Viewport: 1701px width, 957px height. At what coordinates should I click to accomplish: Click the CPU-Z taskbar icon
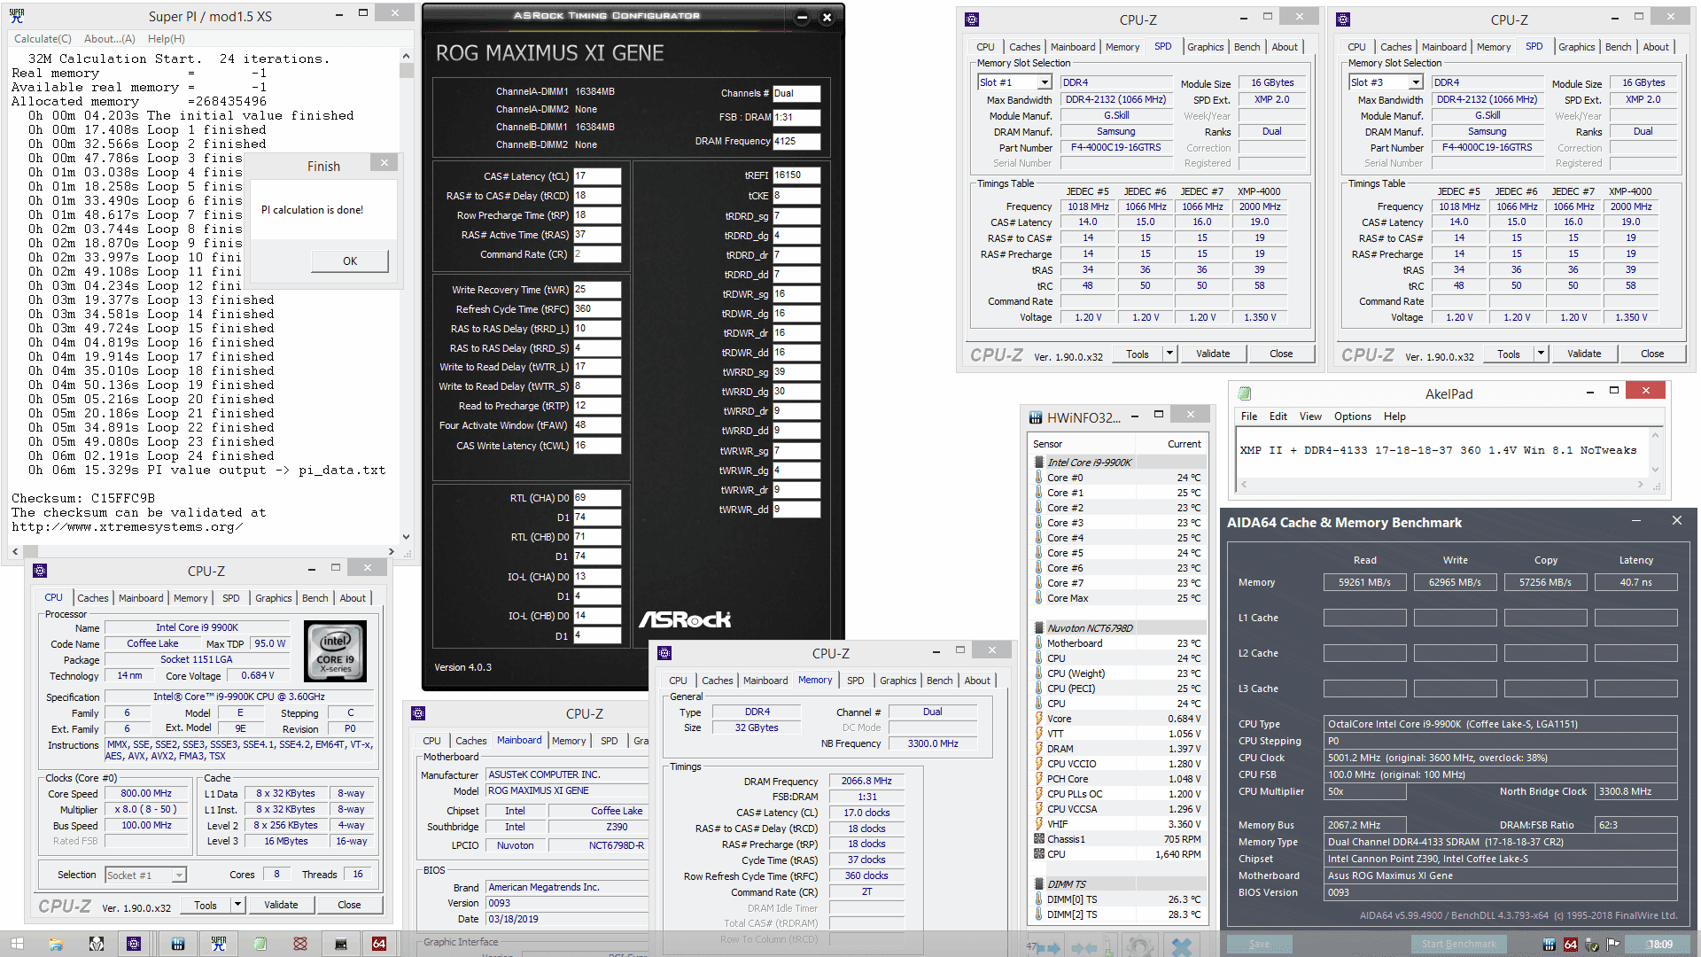[x=134, y=944]
